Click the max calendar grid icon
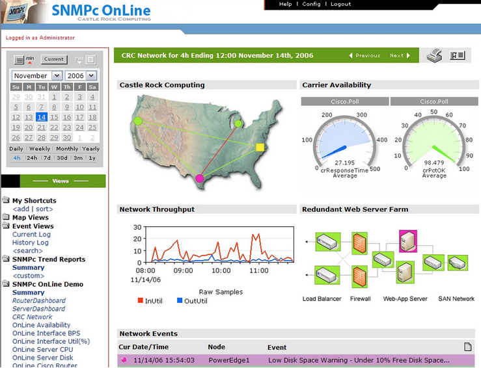 pos(90,59)
